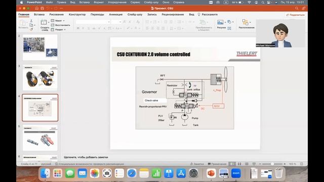This screenshot has width=324, height=182.
Task: Click the Преобразовать в SmartArt button
Action: (x=204, y=25)
